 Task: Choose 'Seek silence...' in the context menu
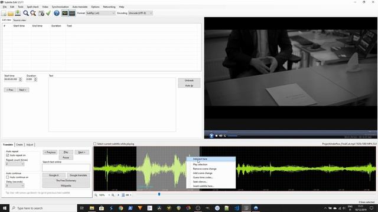(211, 182)
